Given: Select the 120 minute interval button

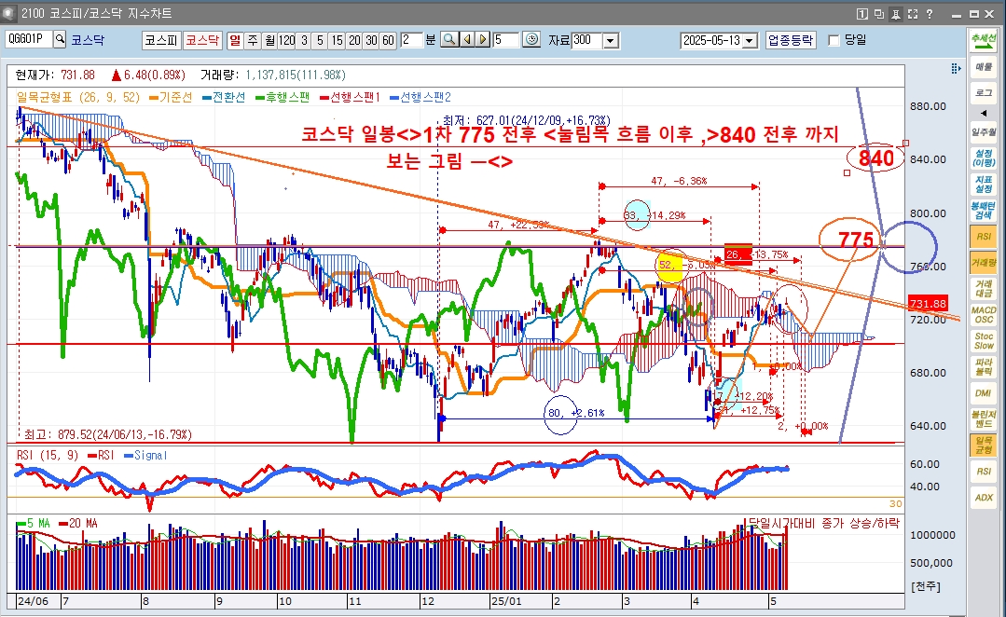Looking at the screenshot, I should [x=287, y=40].
